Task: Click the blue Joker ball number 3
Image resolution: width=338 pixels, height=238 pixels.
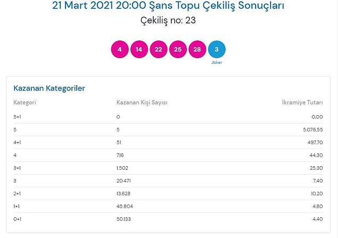Action: coord(217,50)
